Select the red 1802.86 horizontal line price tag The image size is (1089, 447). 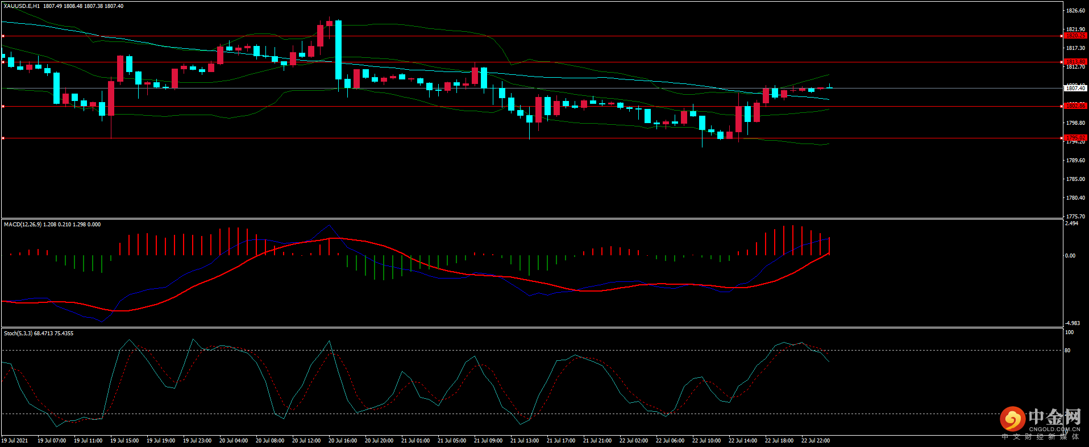tap(1075, 106)
